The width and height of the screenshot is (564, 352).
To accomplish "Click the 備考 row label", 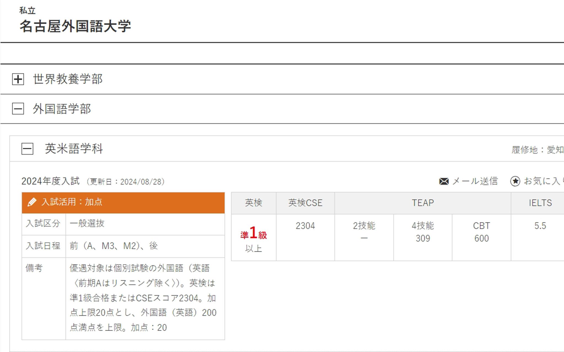I will pos(34,268).
